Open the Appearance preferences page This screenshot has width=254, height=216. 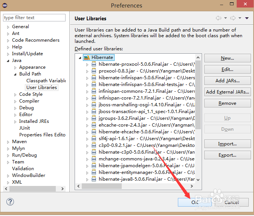point(32,67)
